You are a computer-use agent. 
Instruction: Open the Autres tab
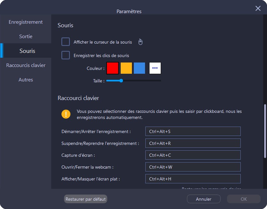[26, 80]
